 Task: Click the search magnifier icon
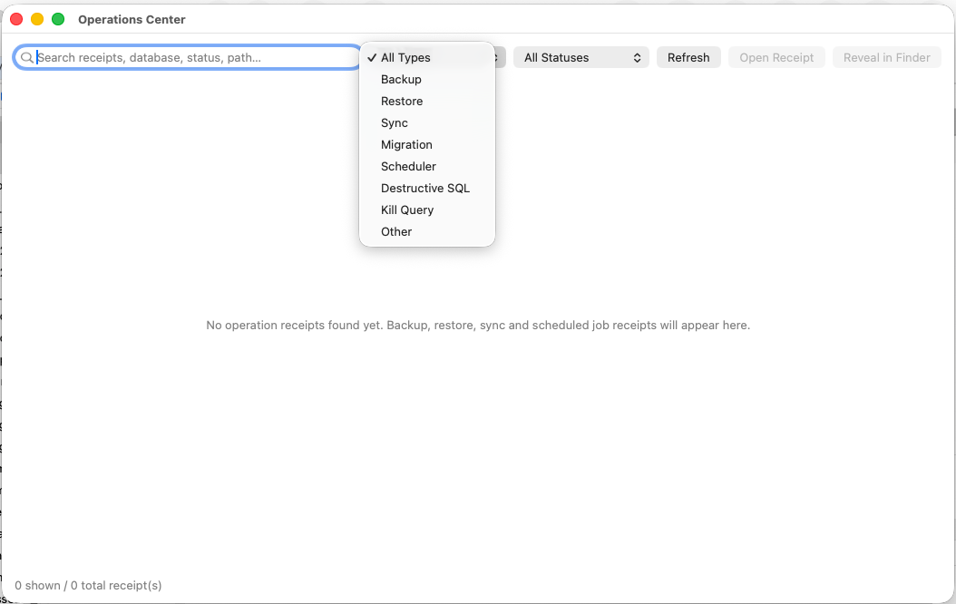27,57
